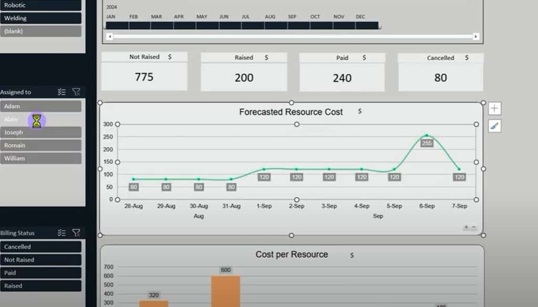Click timeline scroll right arrow
This screenshot has width=538, height=307.
click(475, 37)
